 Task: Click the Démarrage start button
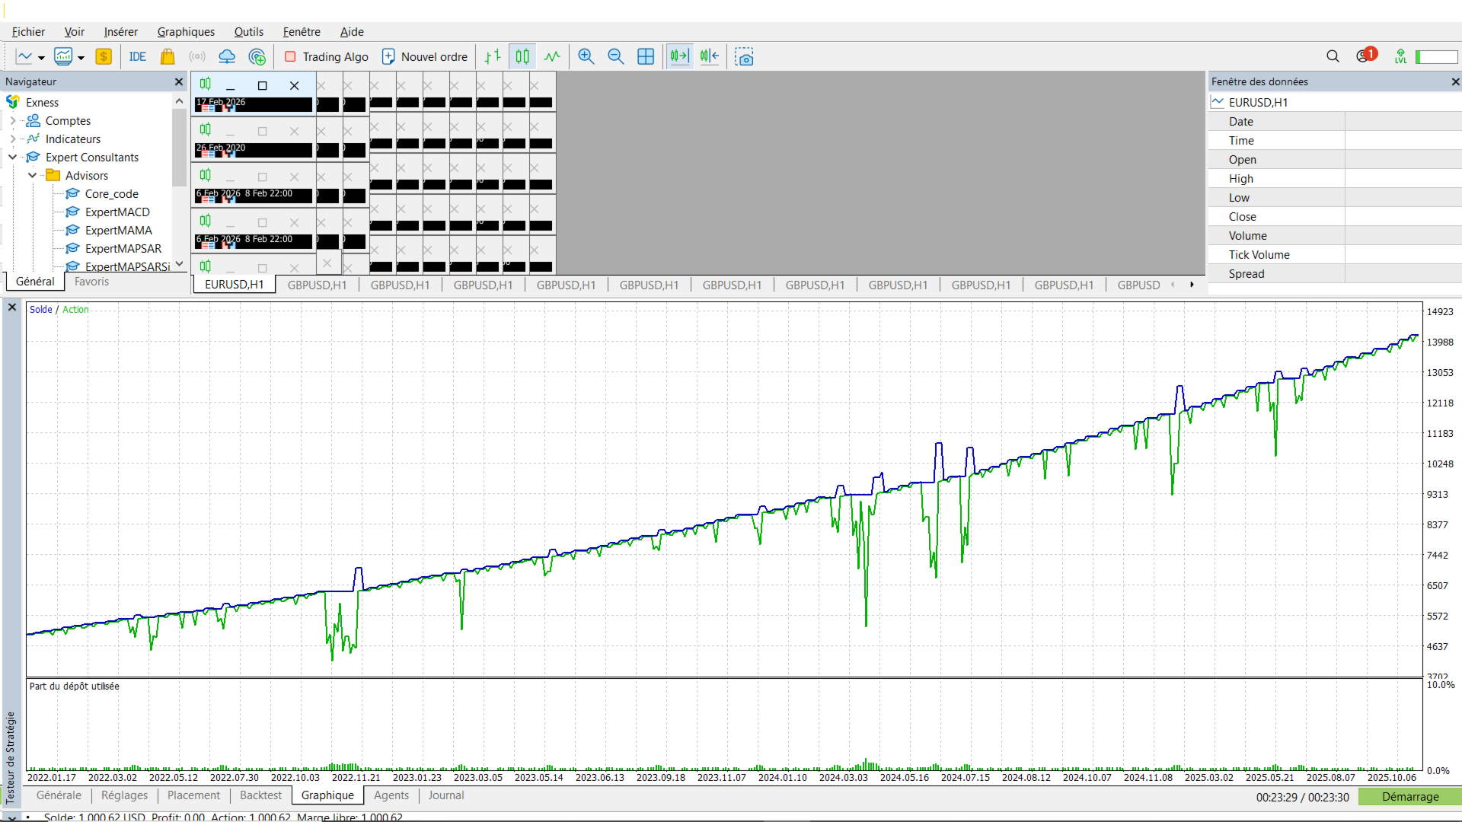point(1409,796)
